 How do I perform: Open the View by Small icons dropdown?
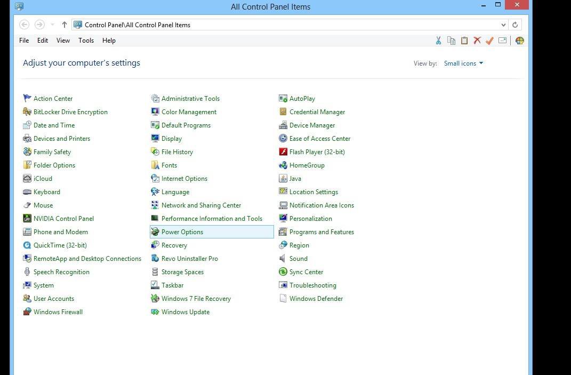[463, 63]
